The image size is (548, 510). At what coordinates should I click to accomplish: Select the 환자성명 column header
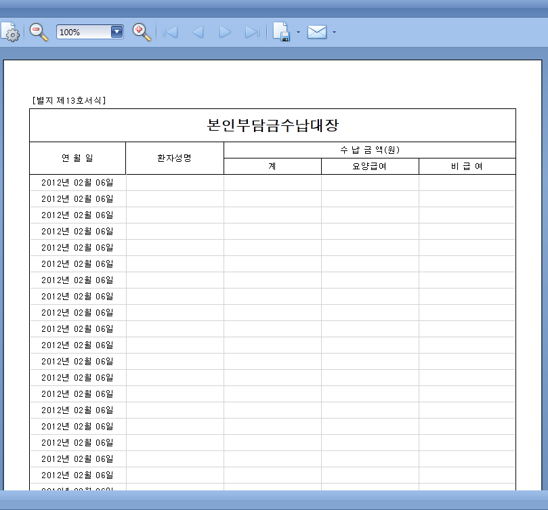[174, 158]
